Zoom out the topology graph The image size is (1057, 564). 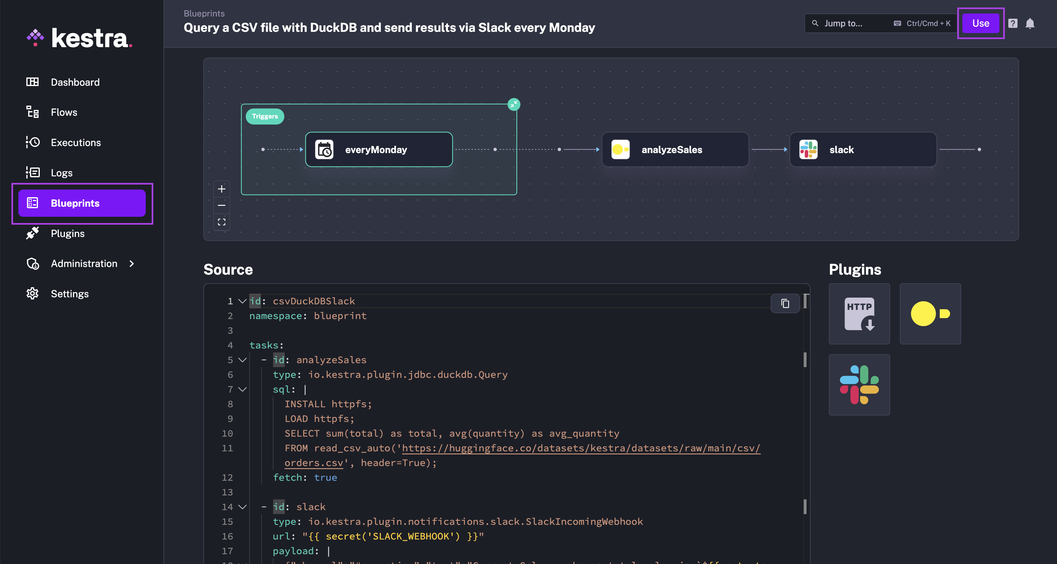tap(222, 205)
